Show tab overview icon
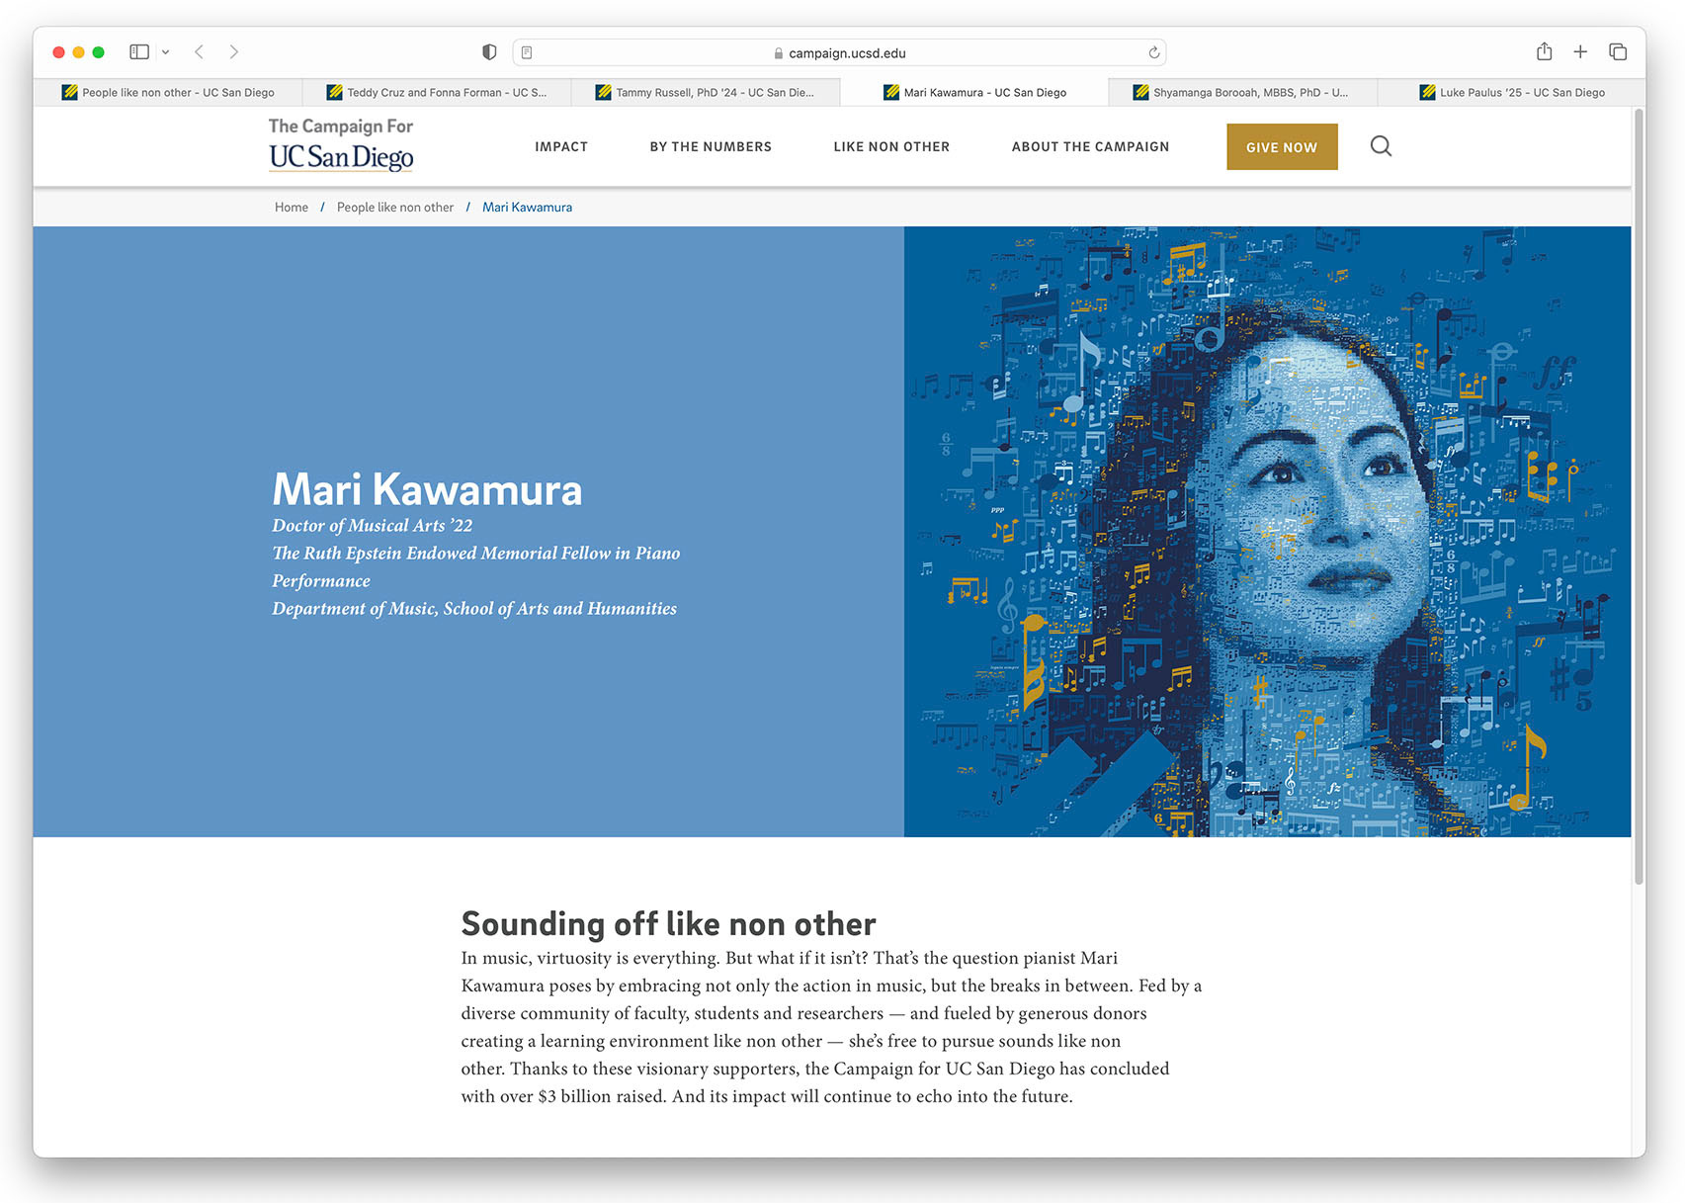The height and width of the screenshot is (1203, 1685). point(1618,51)
